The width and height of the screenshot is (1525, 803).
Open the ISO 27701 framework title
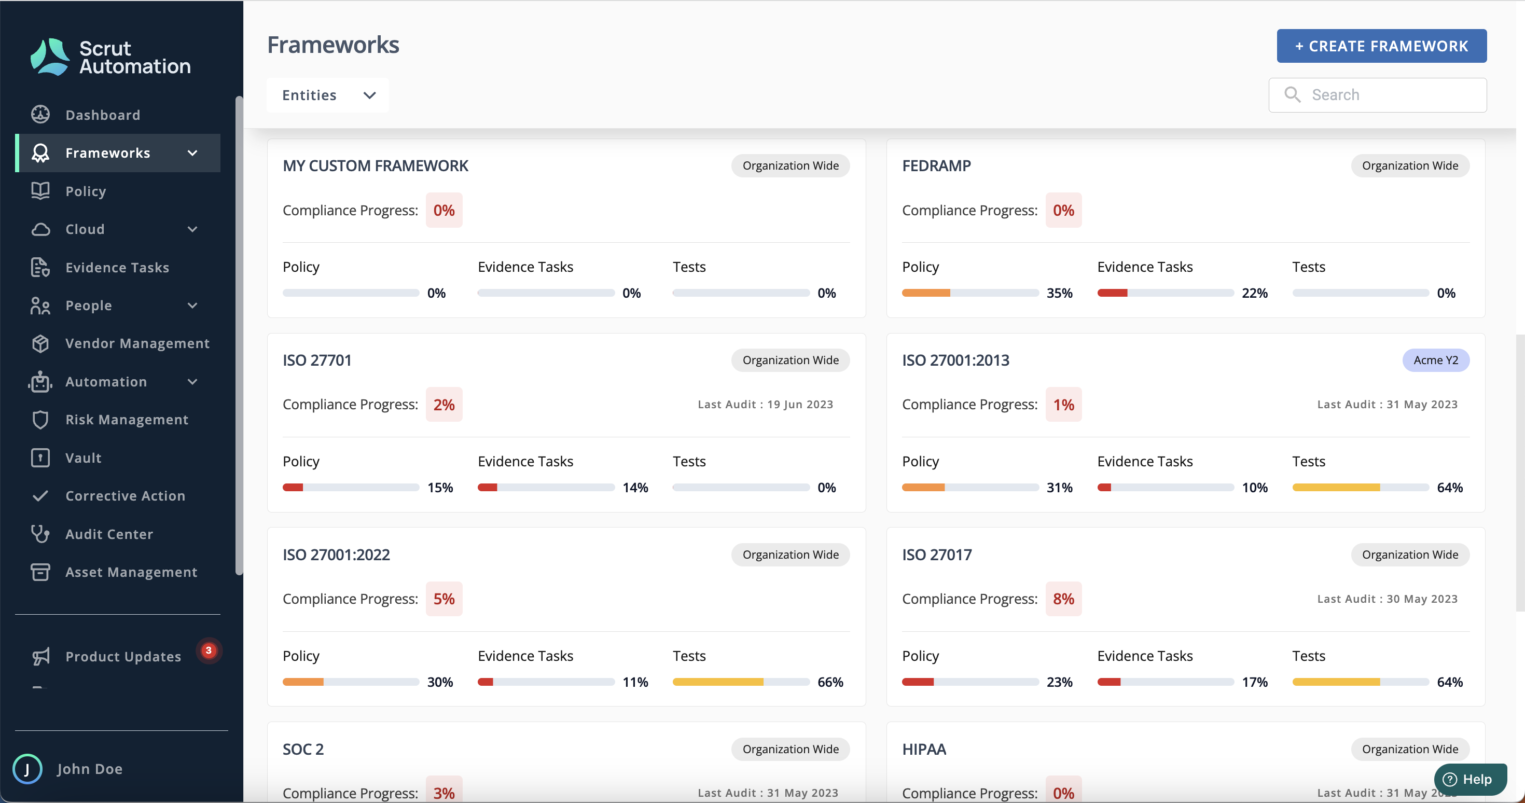[317, 360]
